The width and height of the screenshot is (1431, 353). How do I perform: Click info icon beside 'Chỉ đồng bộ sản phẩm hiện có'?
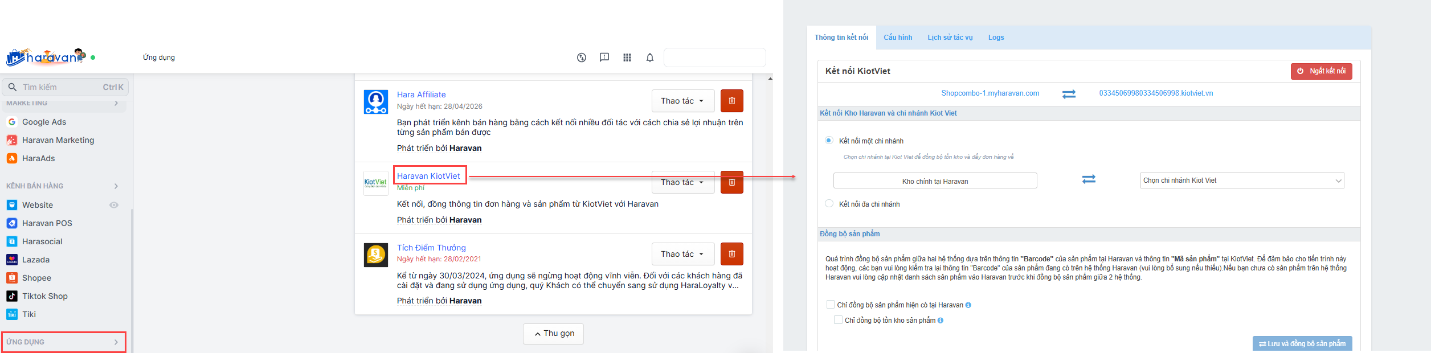click(968, 305)
